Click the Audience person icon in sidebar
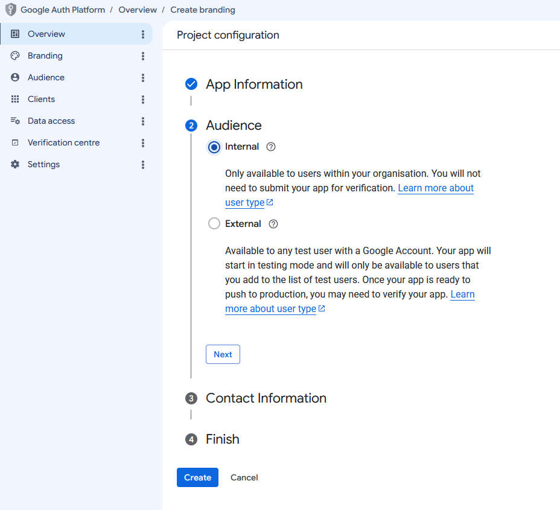This screenshot has height=510, width=560. point(15,77)
